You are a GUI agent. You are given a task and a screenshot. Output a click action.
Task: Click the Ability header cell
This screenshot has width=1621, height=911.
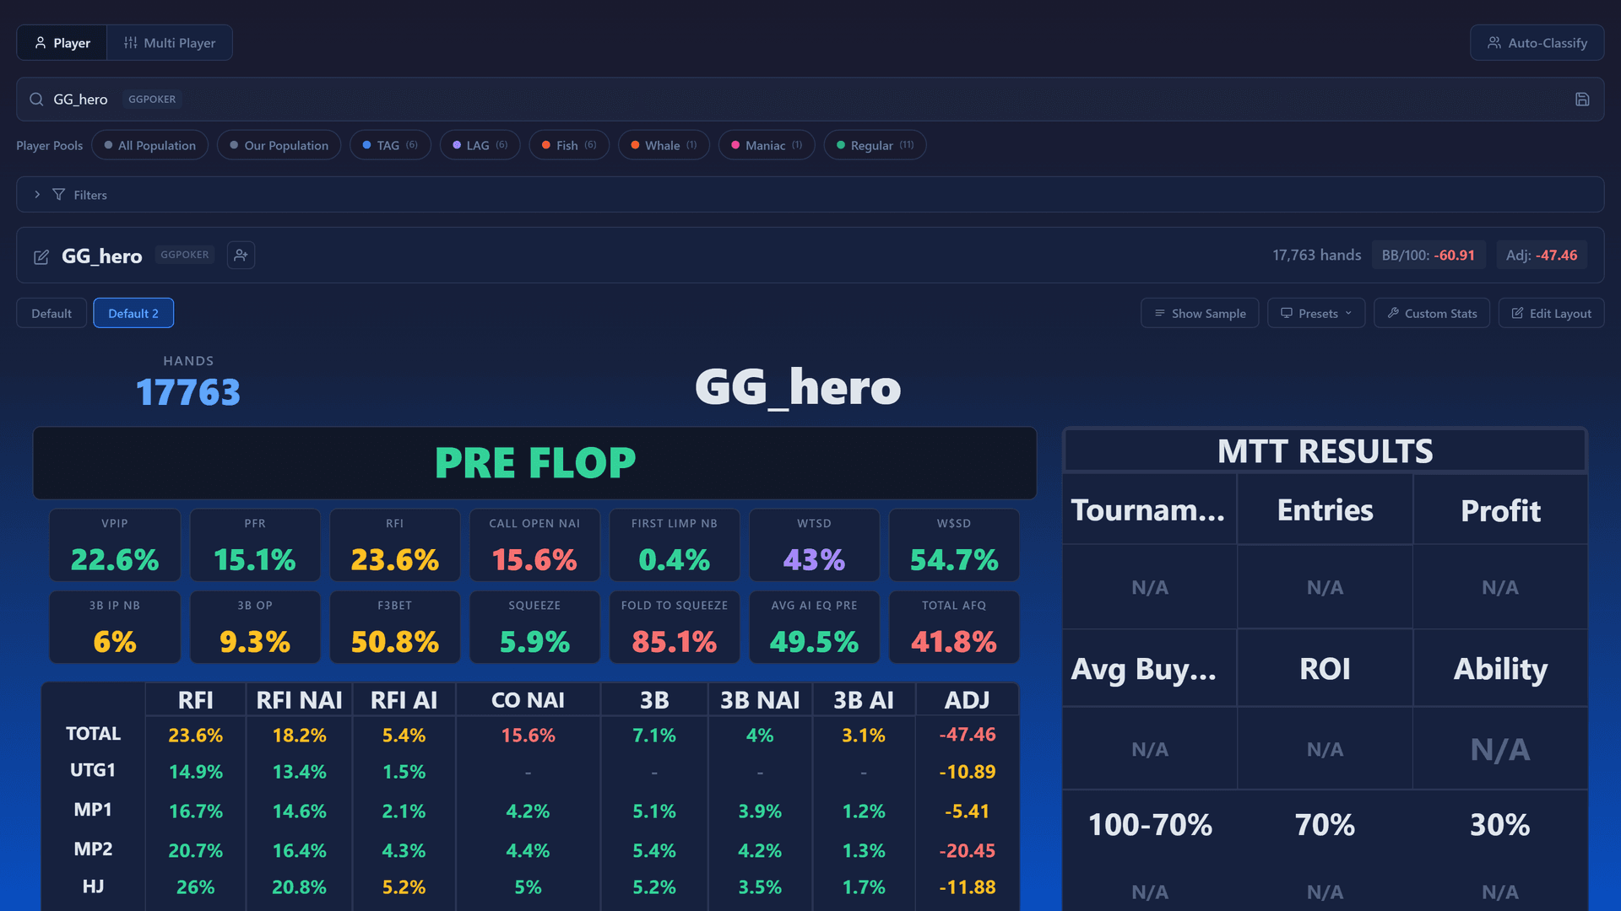1501,669
